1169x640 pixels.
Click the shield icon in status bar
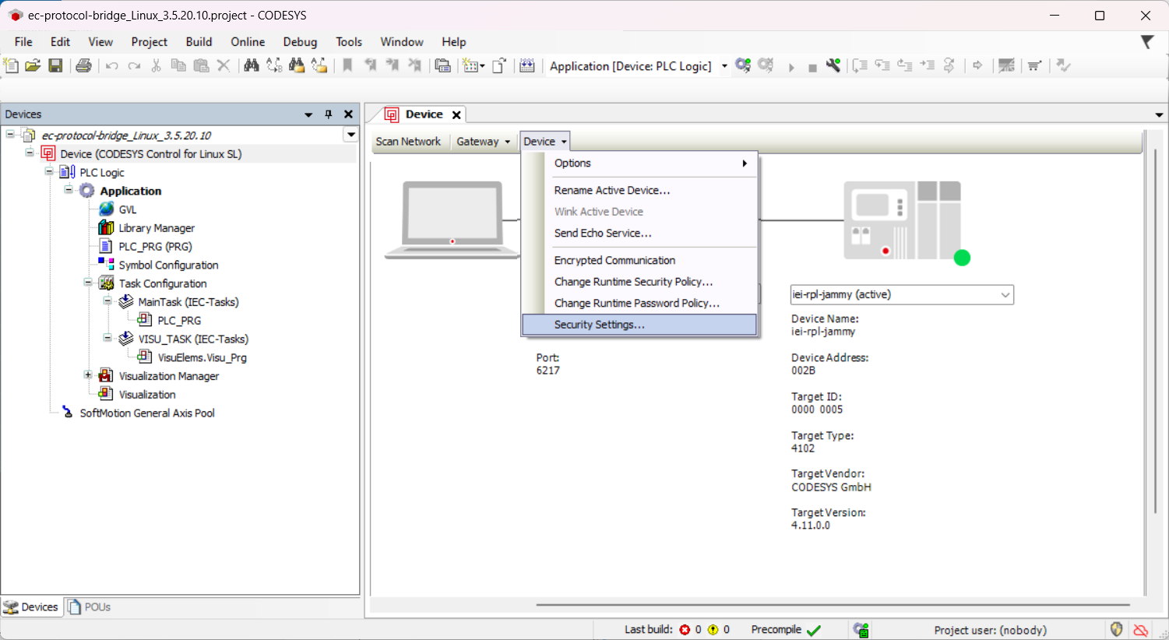coord(1117,630)
